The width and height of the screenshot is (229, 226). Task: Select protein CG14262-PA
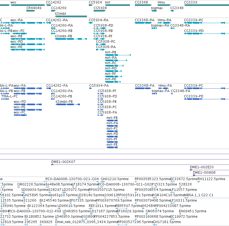tap(57, 86)
